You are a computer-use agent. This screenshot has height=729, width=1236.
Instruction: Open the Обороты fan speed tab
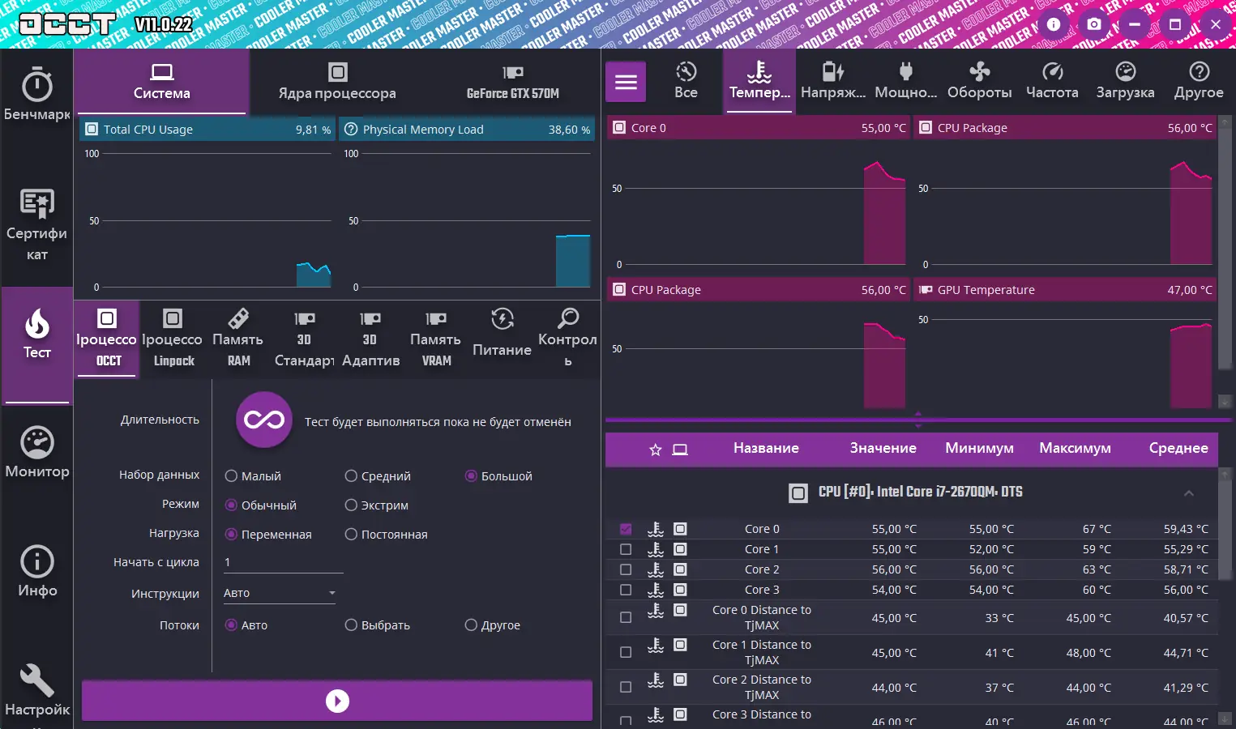[979, 81]
